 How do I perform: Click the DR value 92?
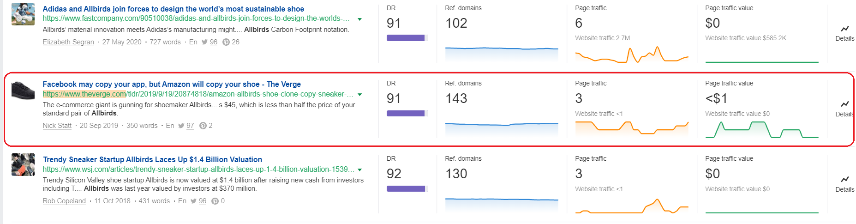(x=394, y=174)
